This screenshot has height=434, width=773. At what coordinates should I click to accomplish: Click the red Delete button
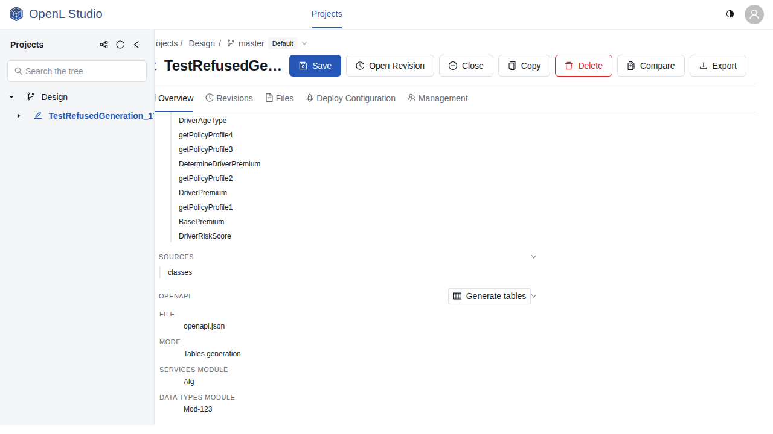pos(583,66)
